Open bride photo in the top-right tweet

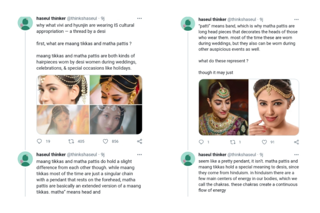[x=223, y=107]
